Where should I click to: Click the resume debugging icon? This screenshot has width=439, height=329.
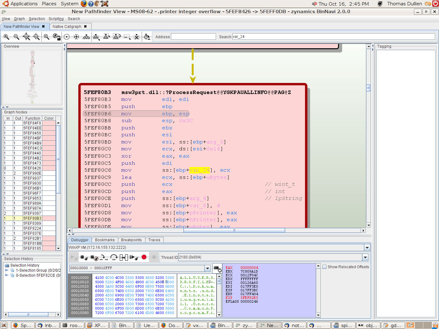point(134,258)
